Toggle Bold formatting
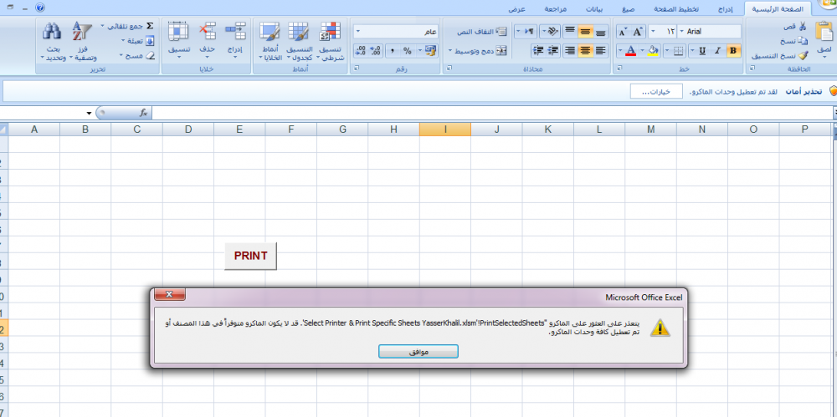 (733, 51)
